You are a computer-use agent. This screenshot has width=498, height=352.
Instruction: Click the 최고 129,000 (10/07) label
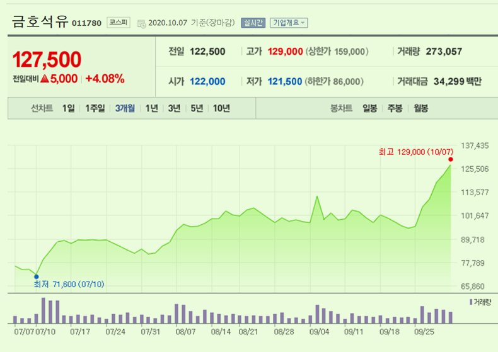(416, 152)
